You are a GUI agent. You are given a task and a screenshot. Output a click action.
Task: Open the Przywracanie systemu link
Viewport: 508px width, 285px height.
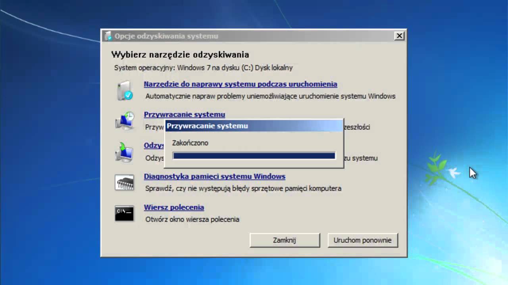185,114
